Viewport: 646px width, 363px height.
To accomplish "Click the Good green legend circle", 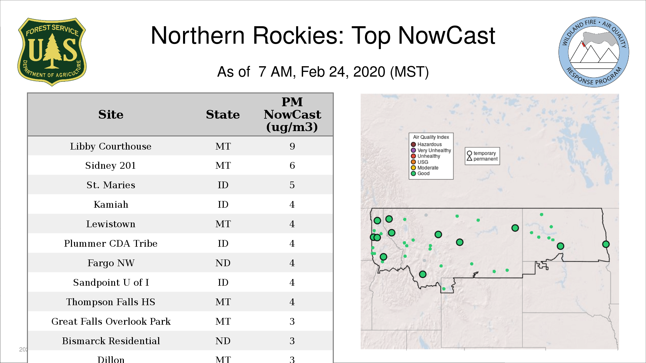I will [x=413, y=173].
